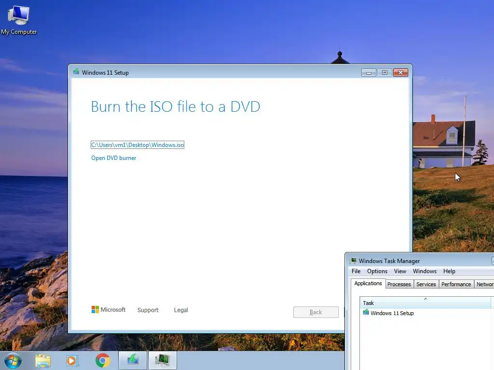Close the Windows 11 Setup window
This screenshot has height=370, width=494.
click(x=400, y=73)
